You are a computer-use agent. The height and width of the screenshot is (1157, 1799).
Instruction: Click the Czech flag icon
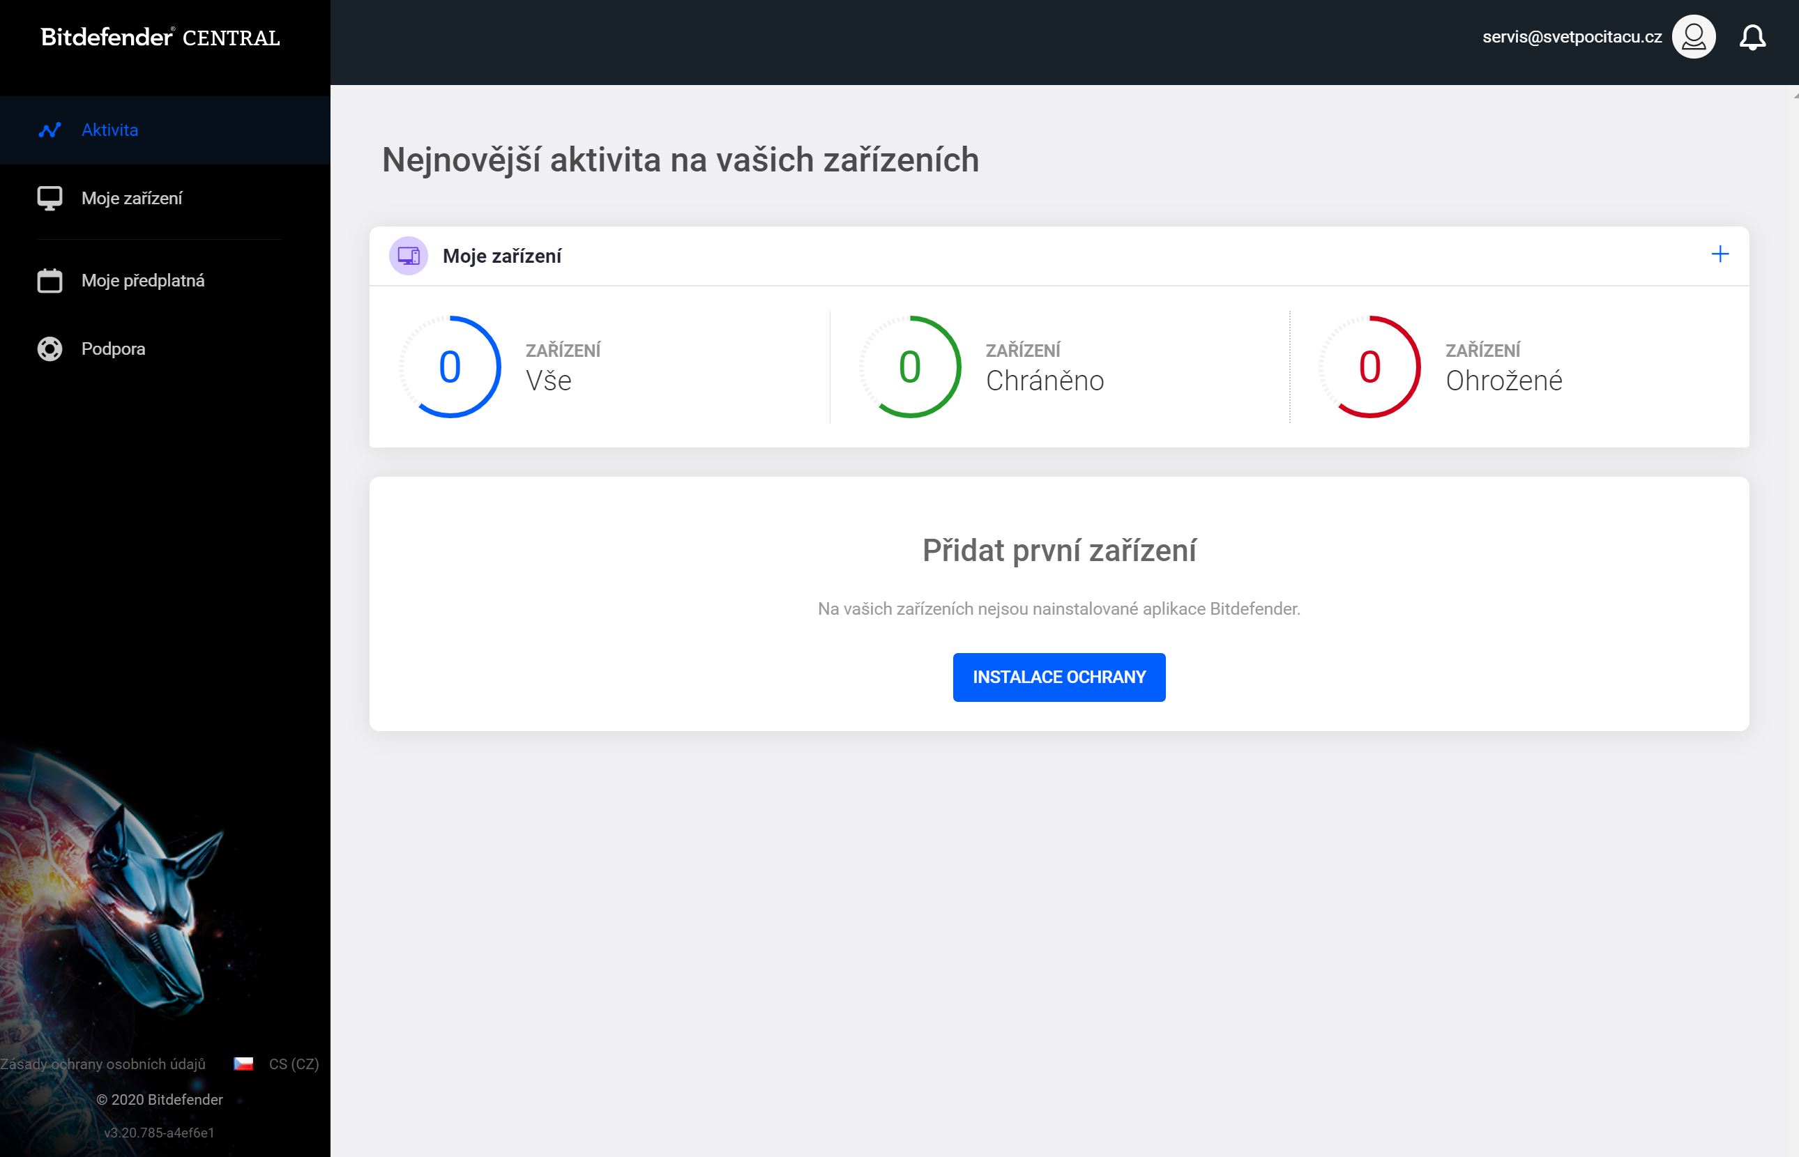pos(243,1064)
